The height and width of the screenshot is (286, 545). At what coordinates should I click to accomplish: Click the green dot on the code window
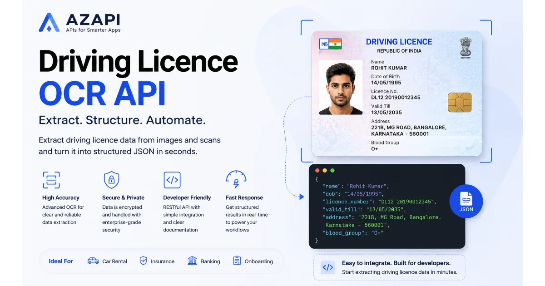pyautogui.click(x=332, y=171)
